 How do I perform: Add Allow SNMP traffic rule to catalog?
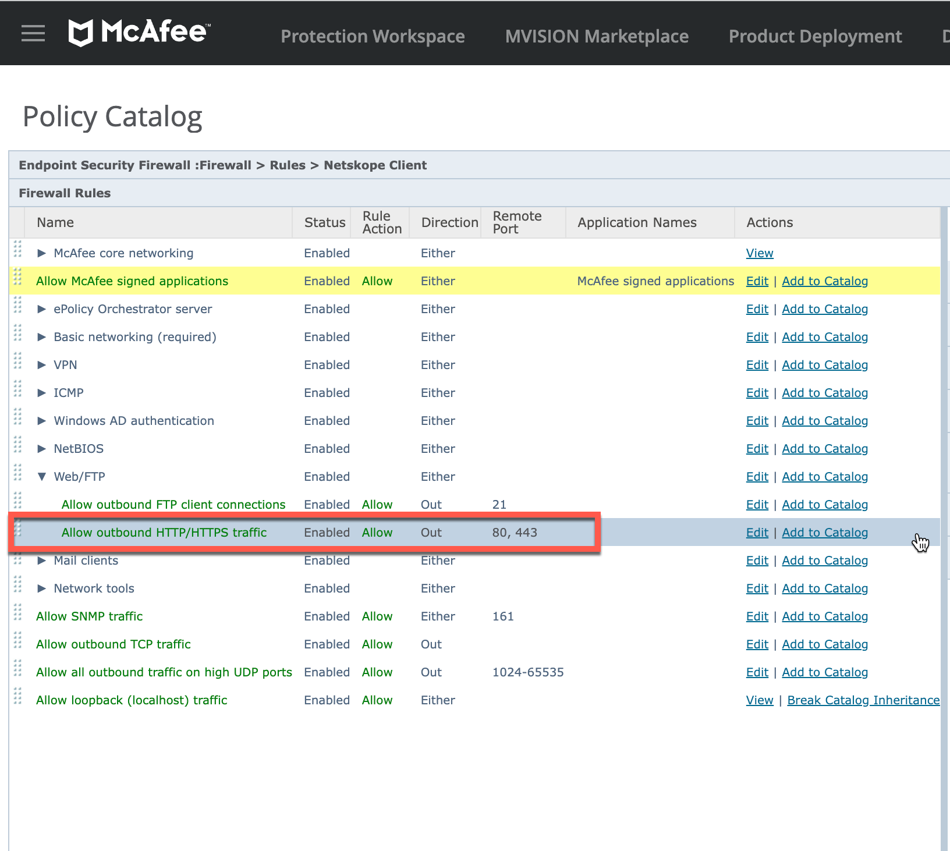tap(824, 616)
